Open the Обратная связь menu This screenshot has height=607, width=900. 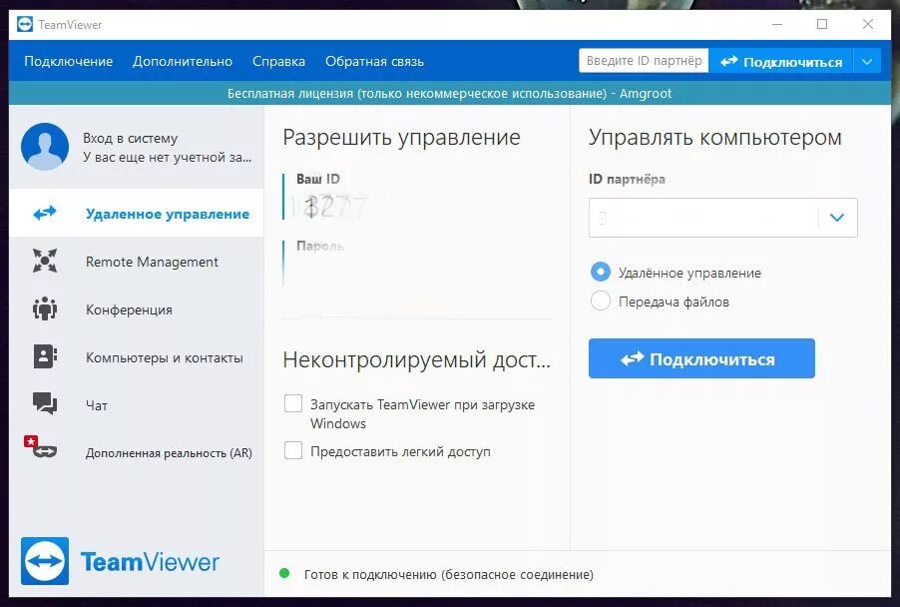375,62
